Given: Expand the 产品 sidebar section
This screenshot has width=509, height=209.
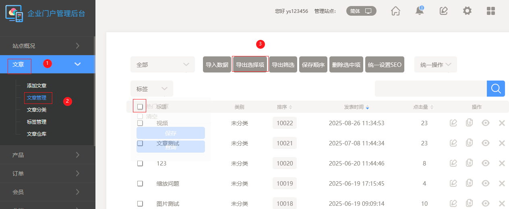Looking at the screenshot, I should coord(48,155).
